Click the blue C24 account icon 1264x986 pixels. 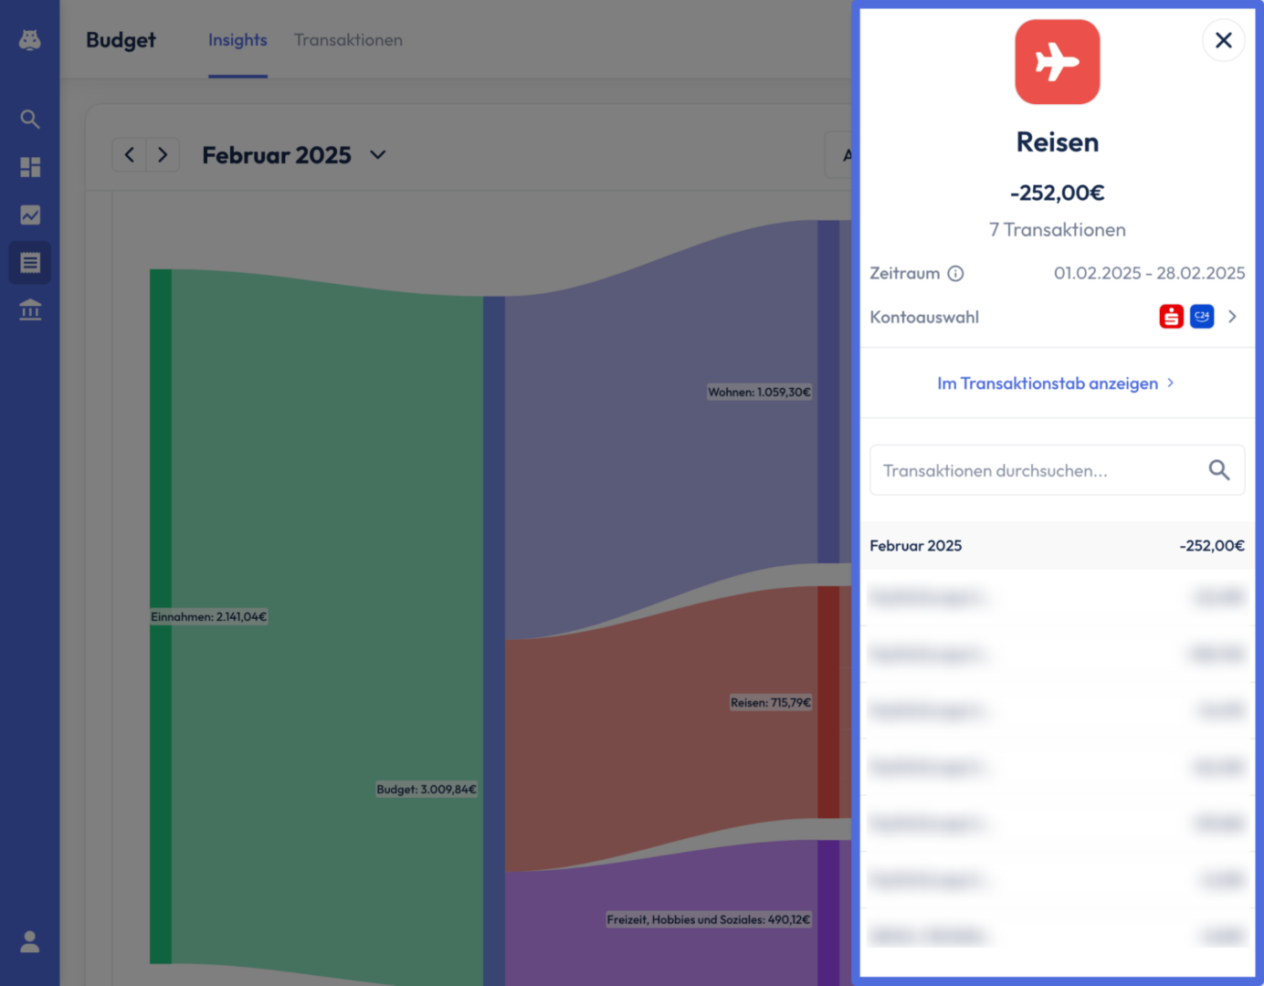pos(1202,317)
